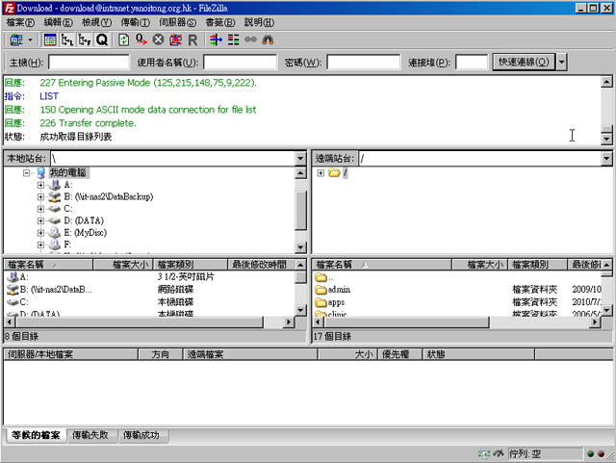Reconnect to last server (R icon)
The image size is (616, 463).
[192, 39]
